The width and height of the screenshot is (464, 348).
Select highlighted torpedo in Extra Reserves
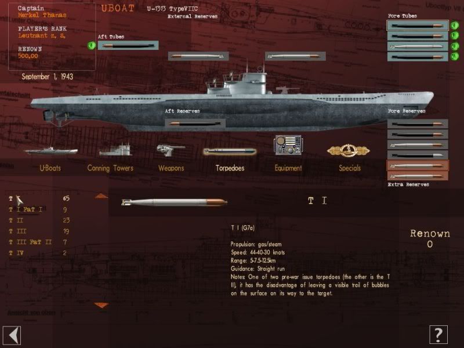(x=418, y=165)
